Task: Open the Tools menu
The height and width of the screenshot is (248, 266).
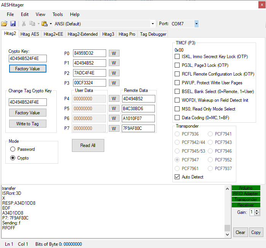Action: pyautogui.click(x=58, y=14)
